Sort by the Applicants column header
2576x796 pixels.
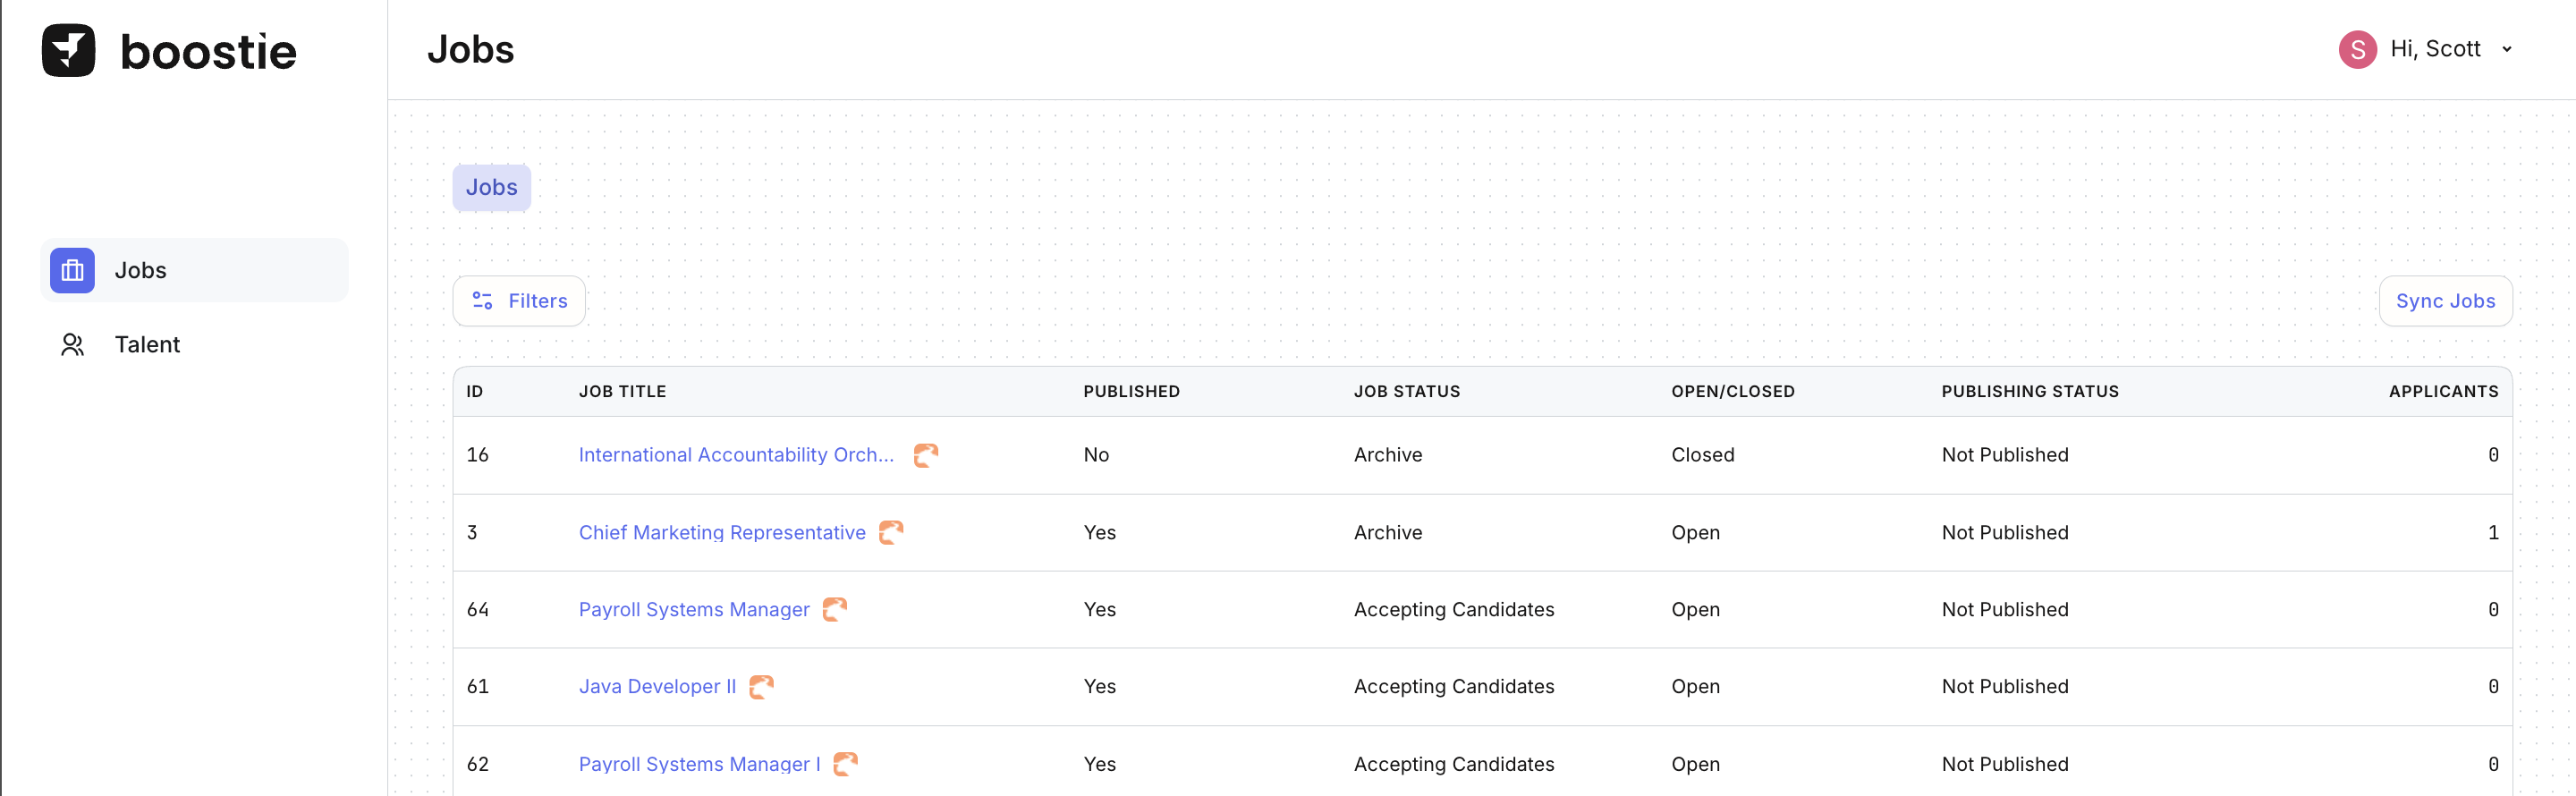[x=2442, y=392]
